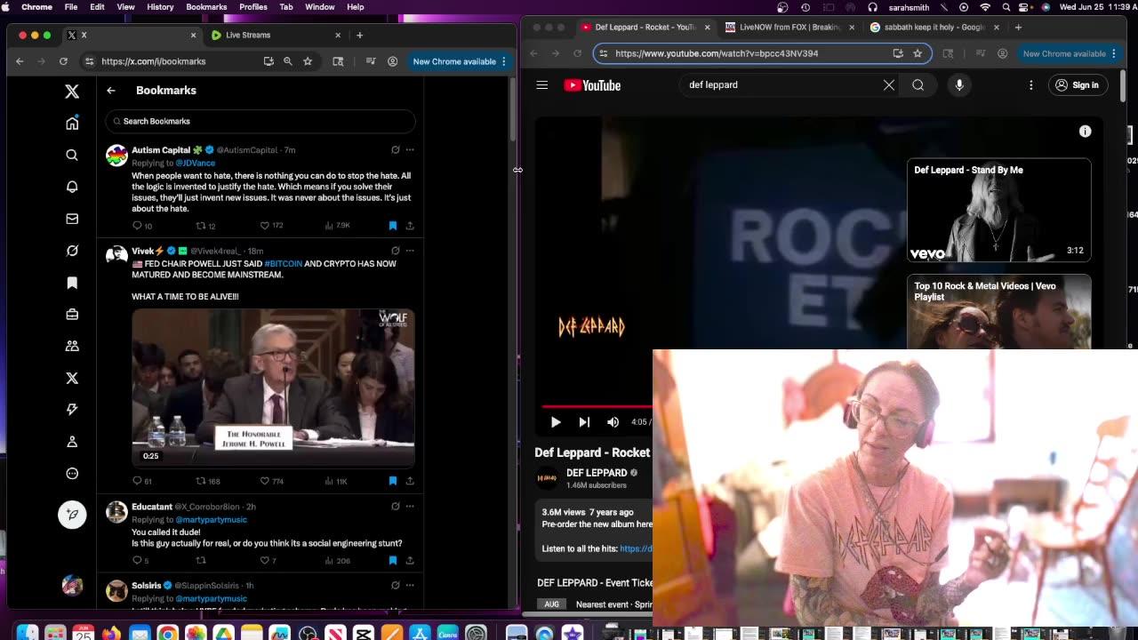Open Explore search icon in X sidebar

pos(72,155)
